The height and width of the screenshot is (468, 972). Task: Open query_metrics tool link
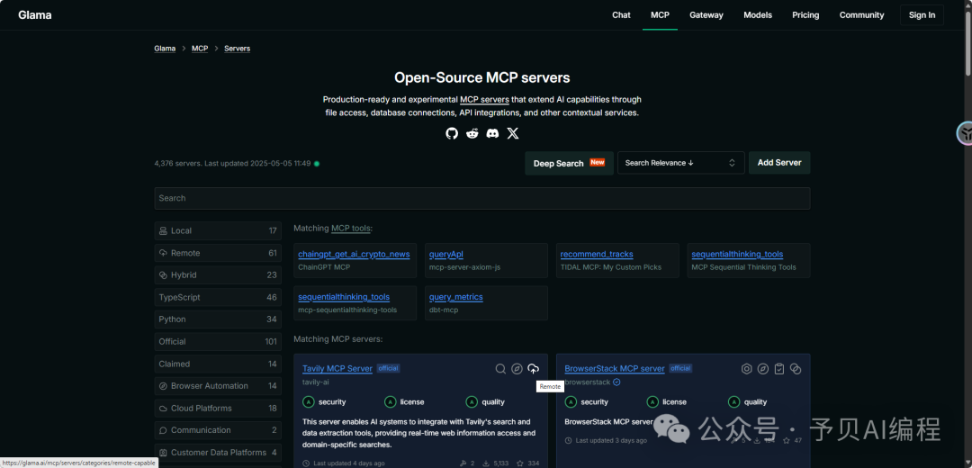(x=455, y=297)
